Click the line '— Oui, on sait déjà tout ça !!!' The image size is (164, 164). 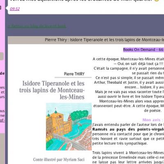coord(138,64)
